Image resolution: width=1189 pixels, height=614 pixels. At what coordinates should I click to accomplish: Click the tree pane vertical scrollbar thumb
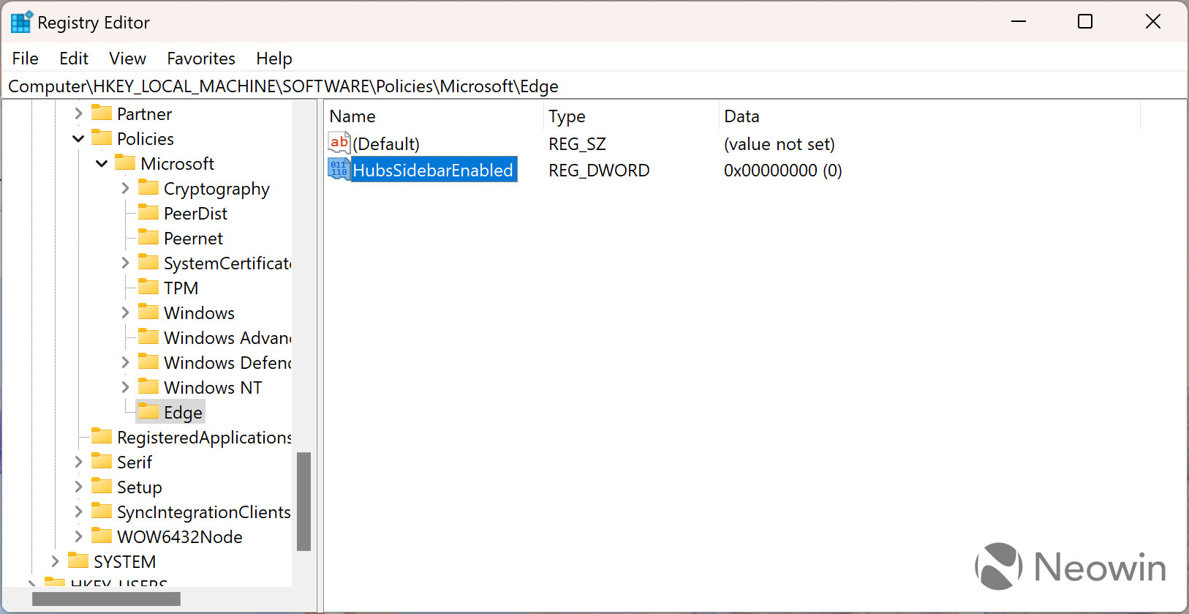(x=303, y=501)
